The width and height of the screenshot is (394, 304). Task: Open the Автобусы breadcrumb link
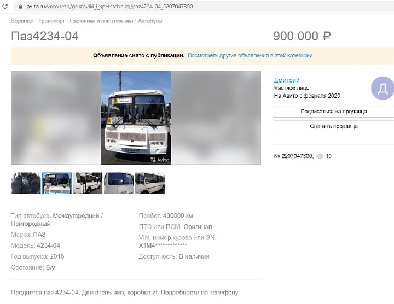[150, 21]
